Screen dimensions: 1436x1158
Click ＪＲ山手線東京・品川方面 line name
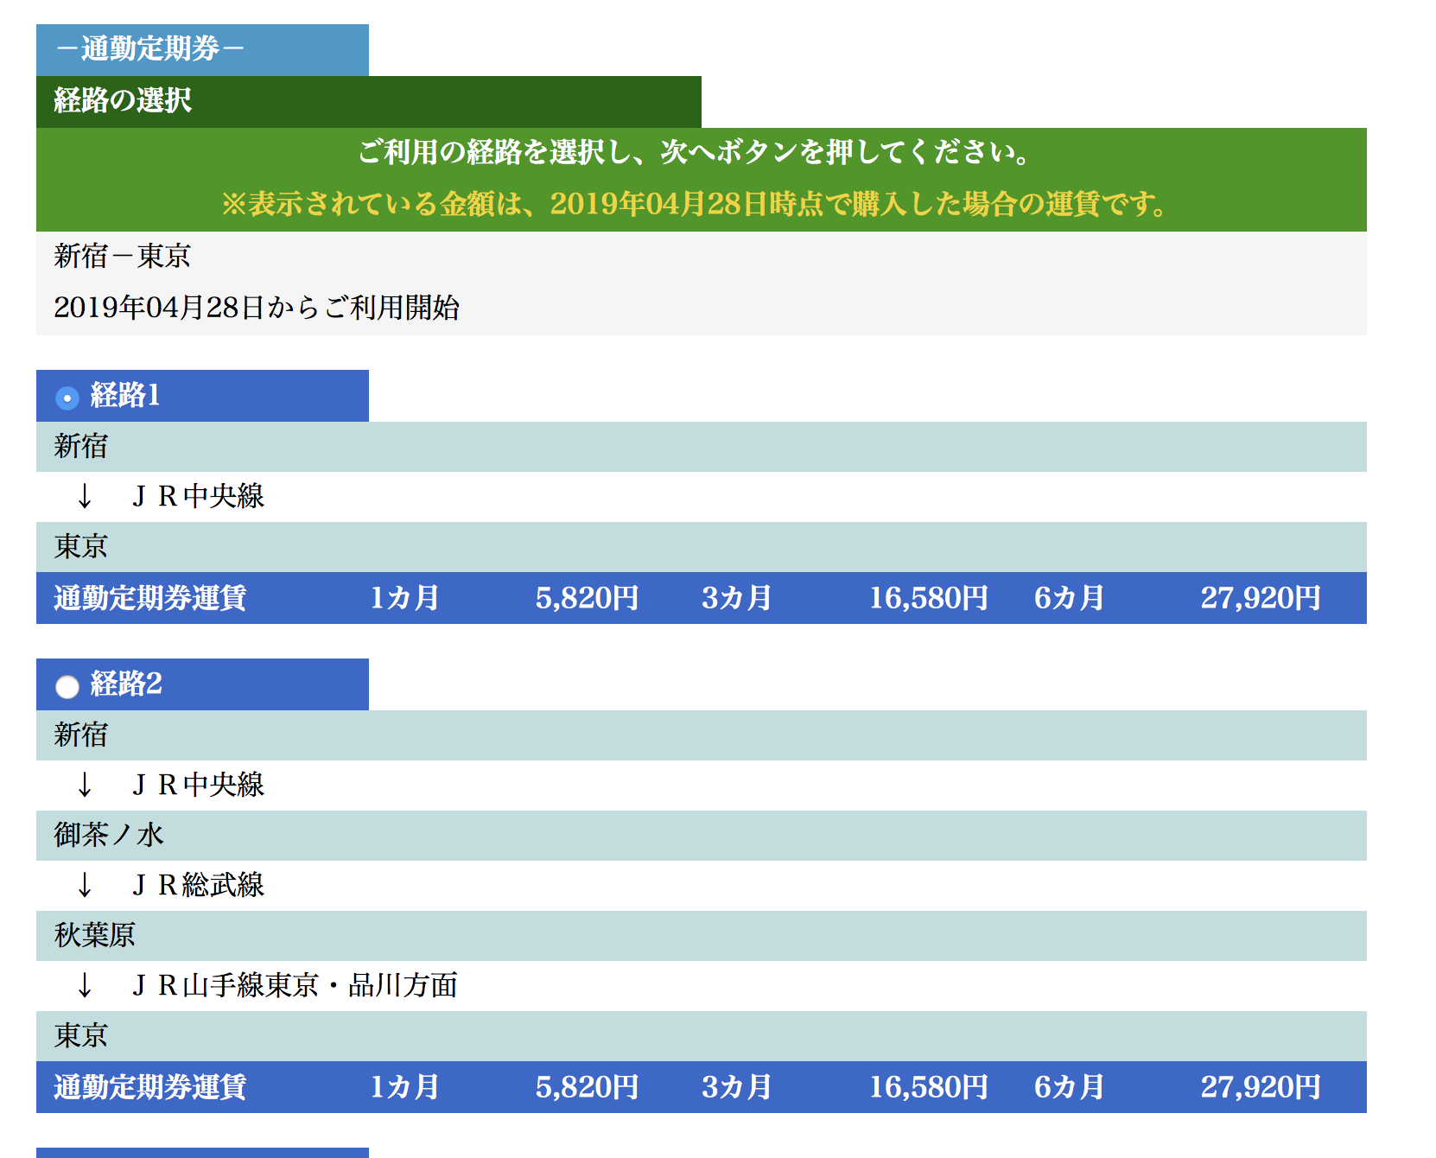[x=295, y=985]
